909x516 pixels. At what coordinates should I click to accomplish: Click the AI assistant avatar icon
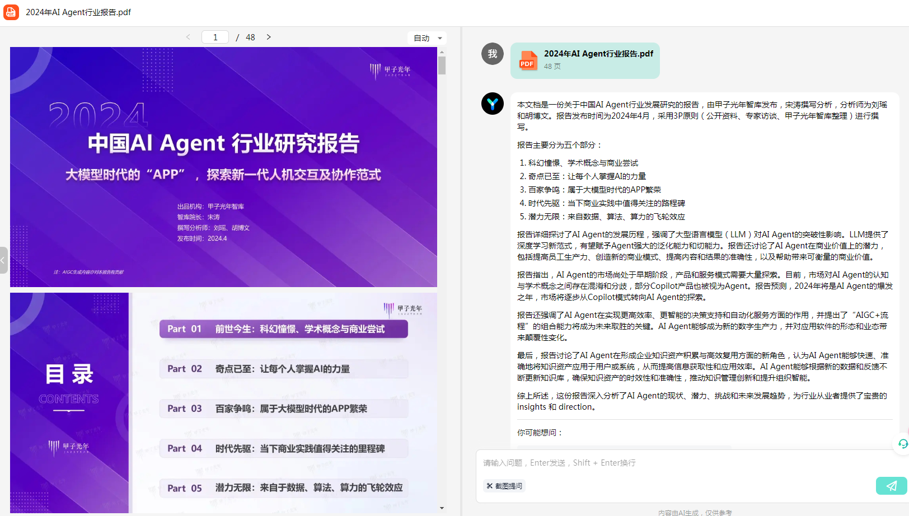coord(493,104)
